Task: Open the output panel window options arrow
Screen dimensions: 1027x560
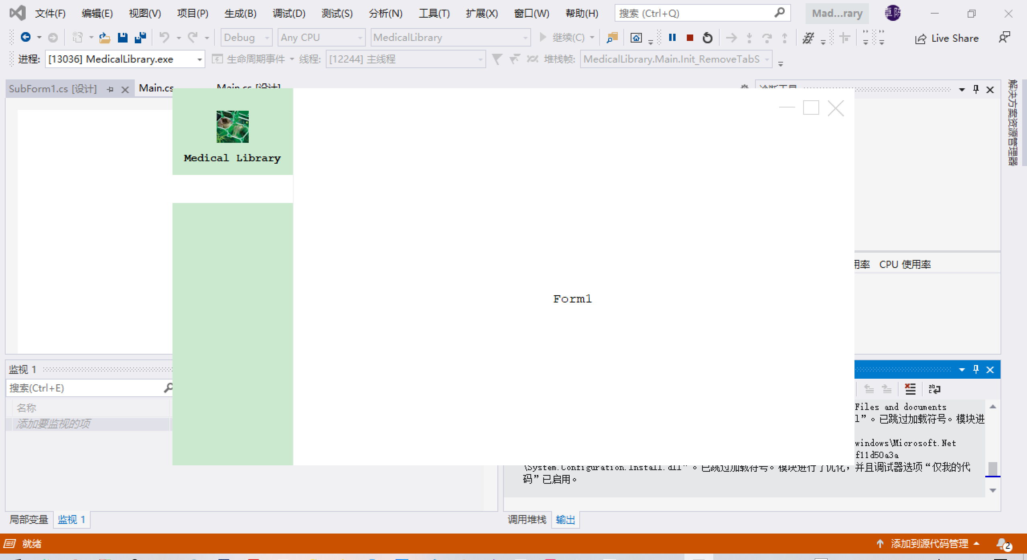Action: coord(962,369)
